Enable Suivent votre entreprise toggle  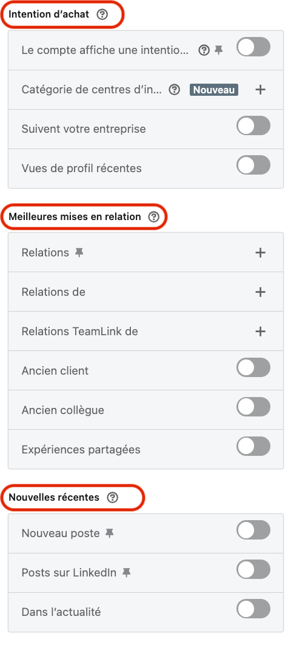[x=253, y=126]
